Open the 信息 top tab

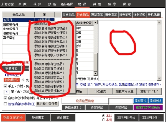pos(112,4)
